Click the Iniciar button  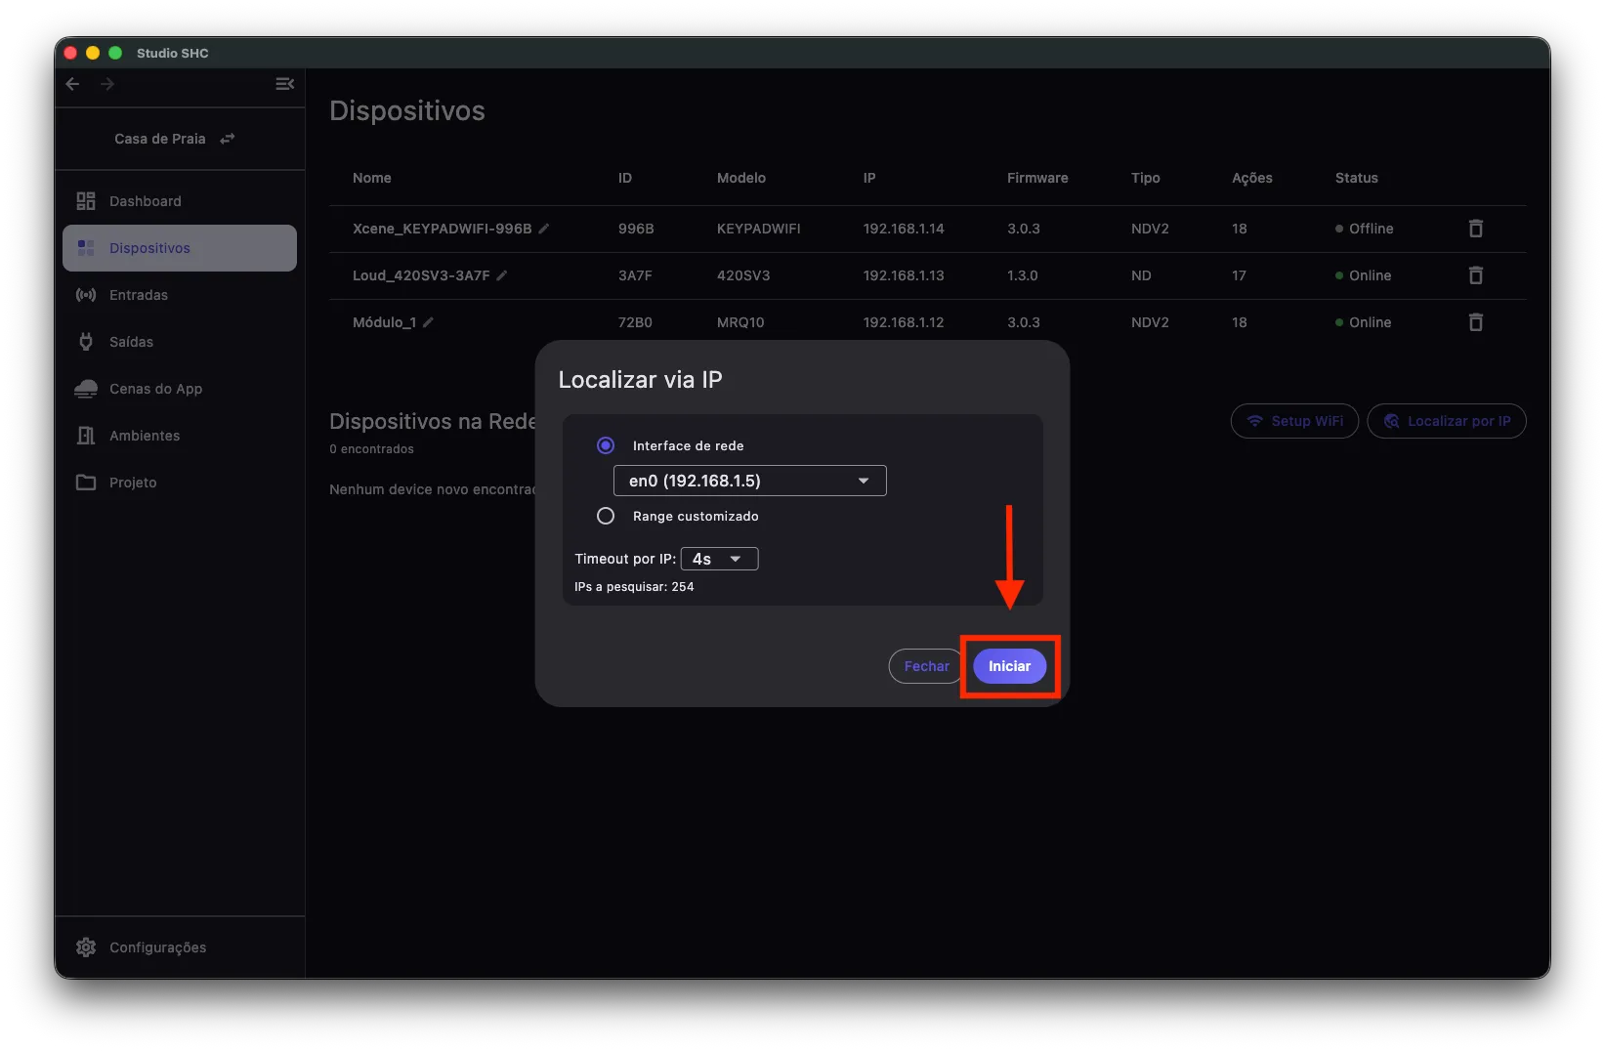pos(1009,666)
